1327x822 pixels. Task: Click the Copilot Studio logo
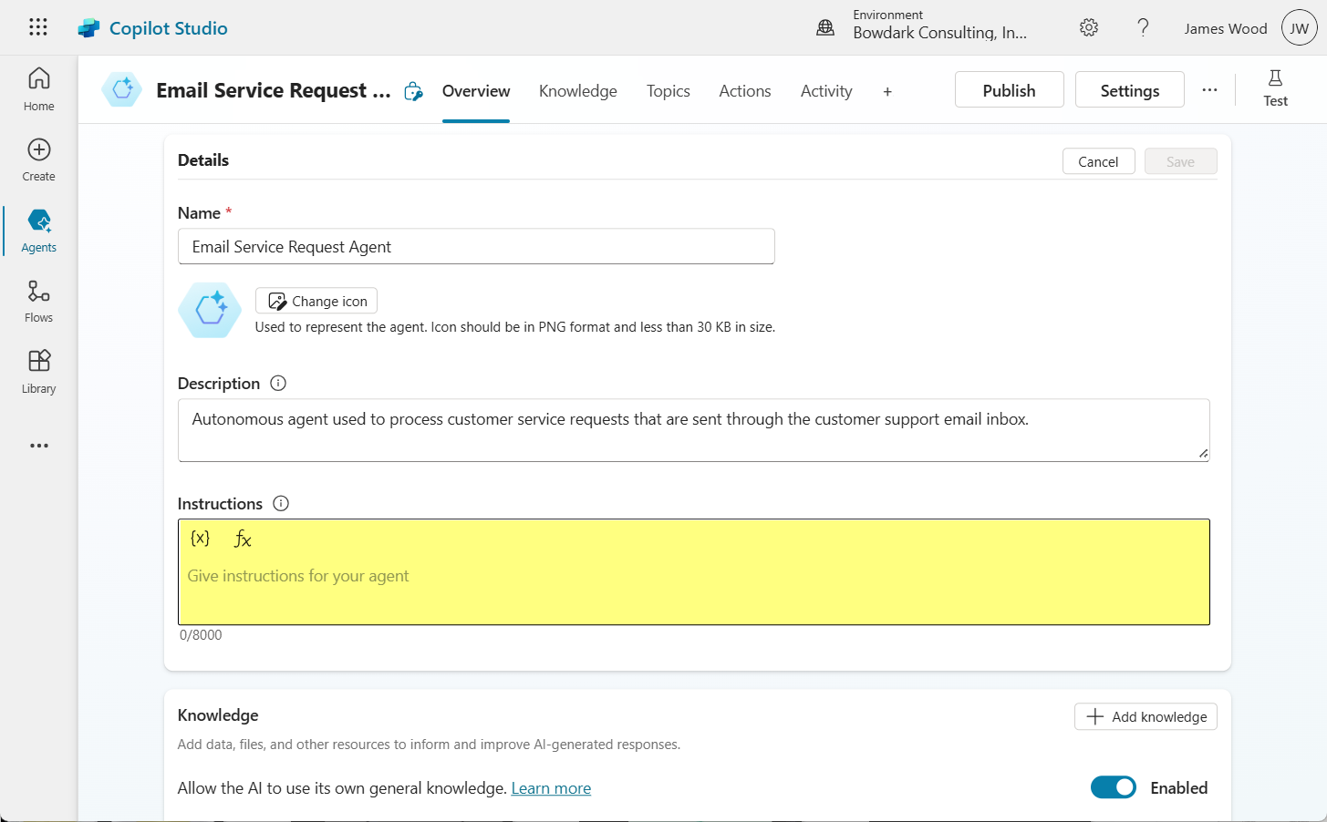(88, 28)
